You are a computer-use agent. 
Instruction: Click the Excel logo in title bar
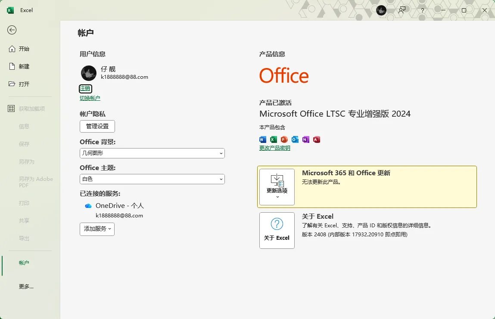[x=10, y=10]
